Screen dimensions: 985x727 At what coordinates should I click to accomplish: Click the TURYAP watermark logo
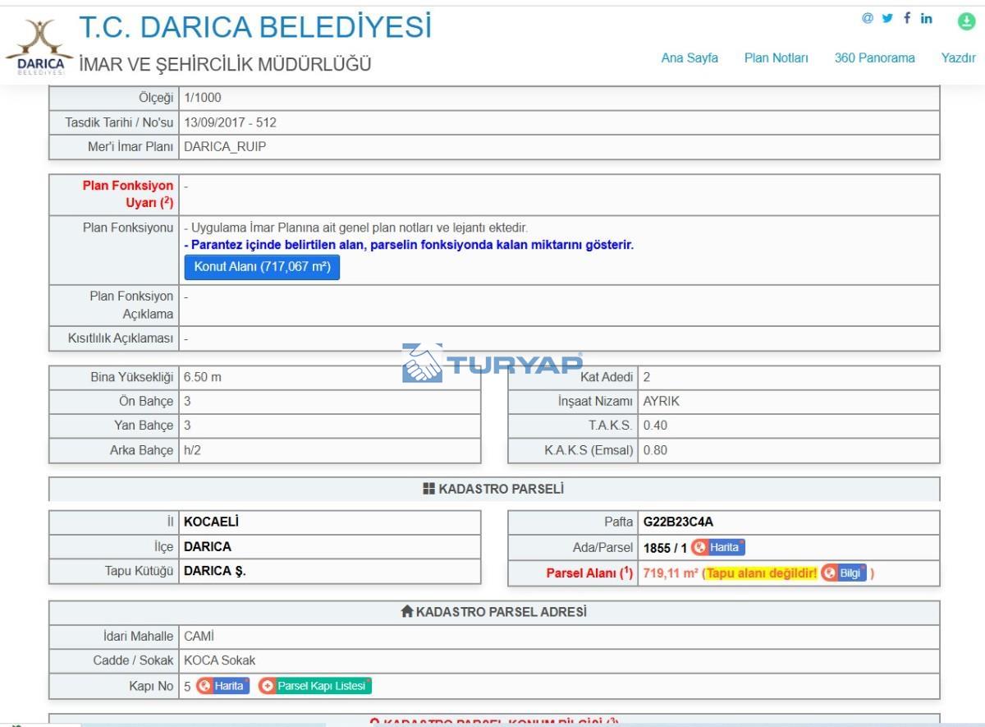(492, 364)
